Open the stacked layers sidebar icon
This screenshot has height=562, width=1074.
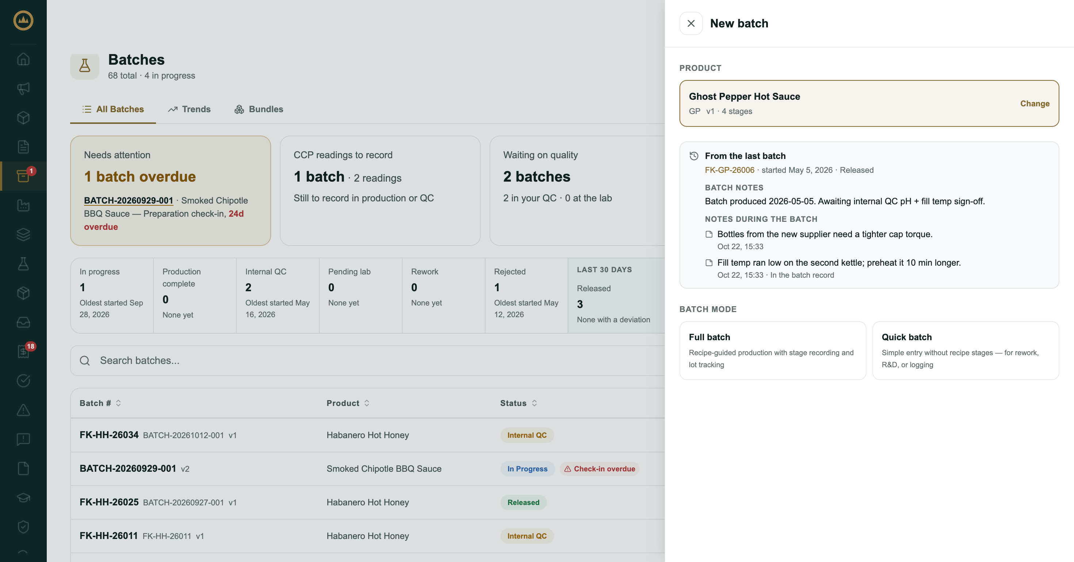[23, 234]
